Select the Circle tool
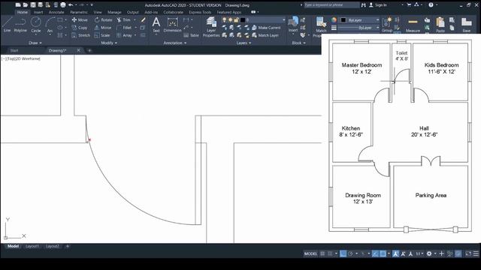This screenshot has width=481, height=270. pos(36,25)
